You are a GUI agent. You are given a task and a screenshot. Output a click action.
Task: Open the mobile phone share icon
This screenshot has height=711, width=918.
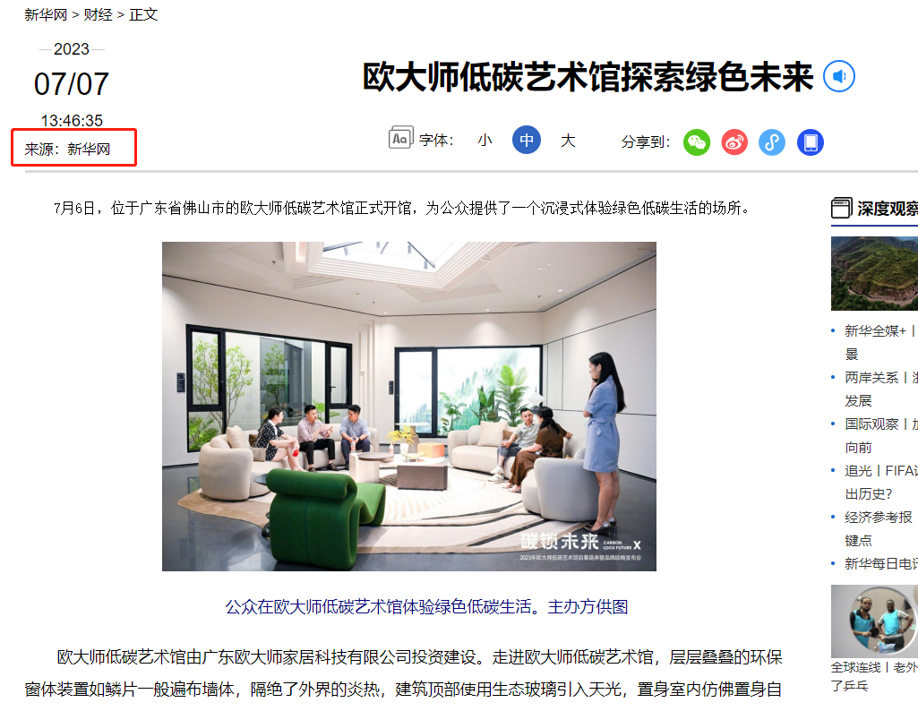click(x=811, y=142)
